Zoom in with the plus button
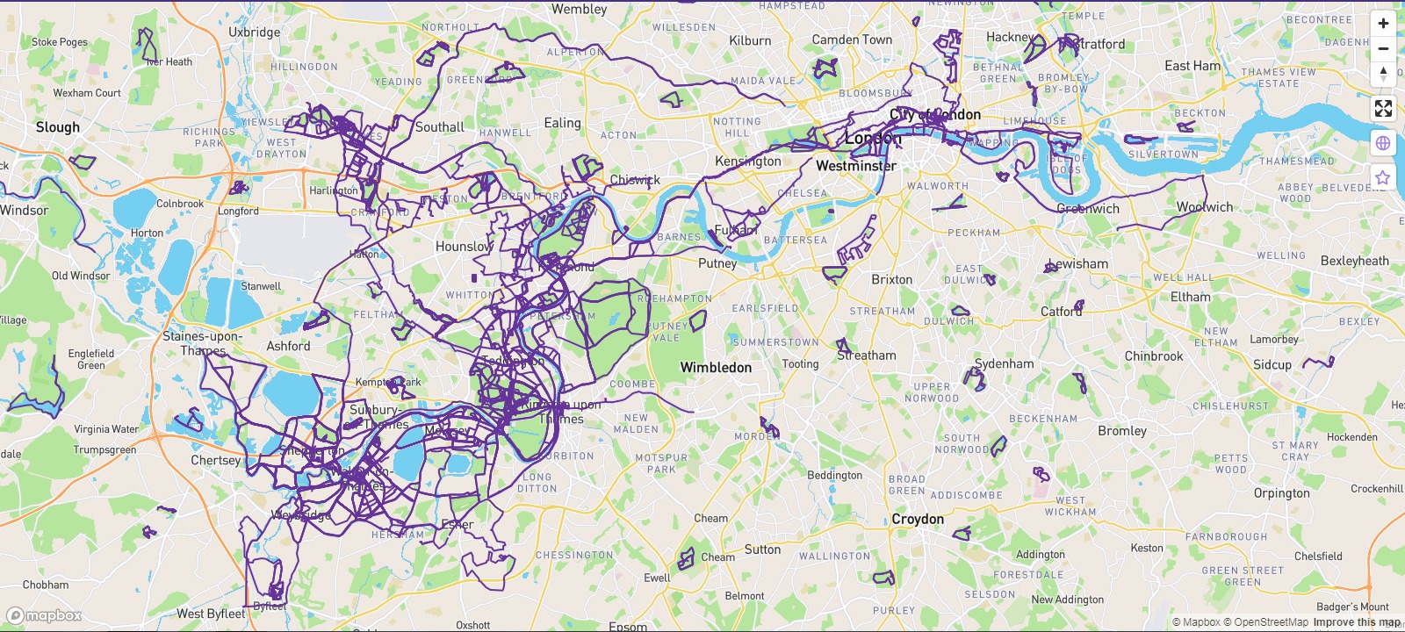Viewport: 1405px width, 632px height. pyautogui.click(x=1383, y=24)
